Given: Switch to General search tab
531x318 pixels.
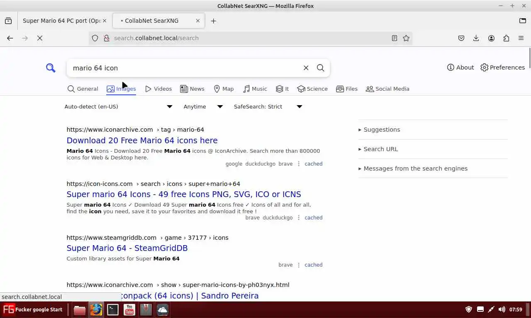Looking at the screenshot, I should tap(83, 89).
